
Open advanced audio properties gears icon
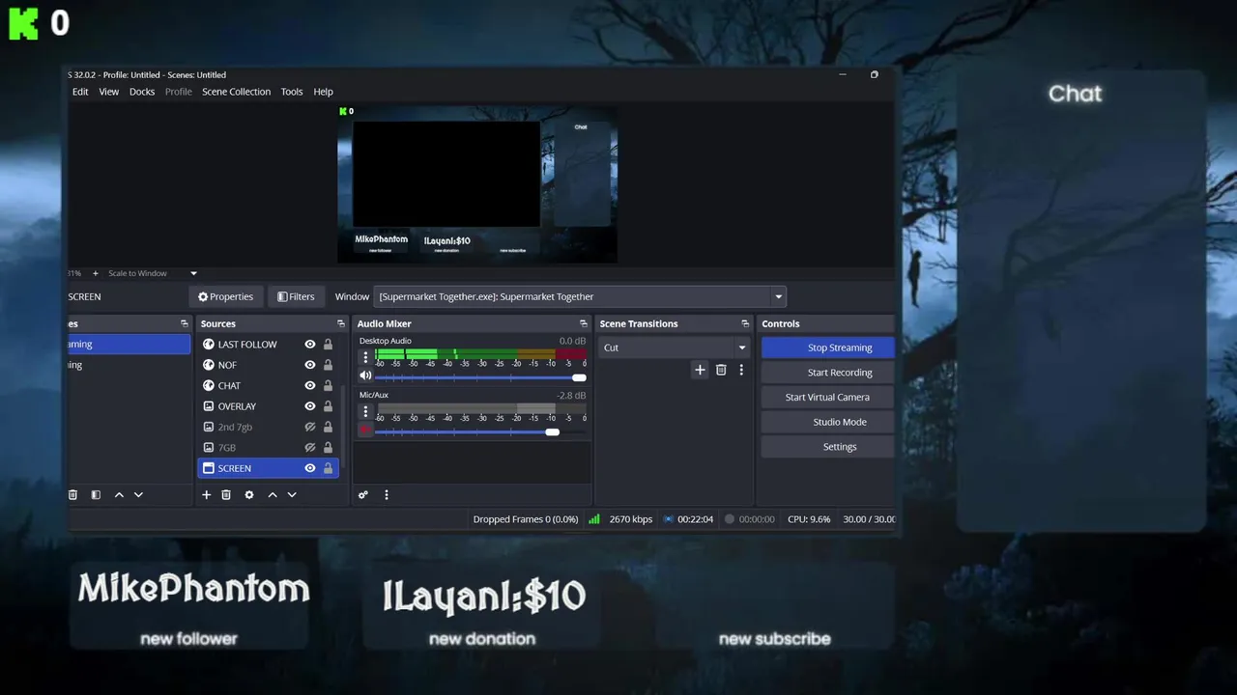pos(363,495)
